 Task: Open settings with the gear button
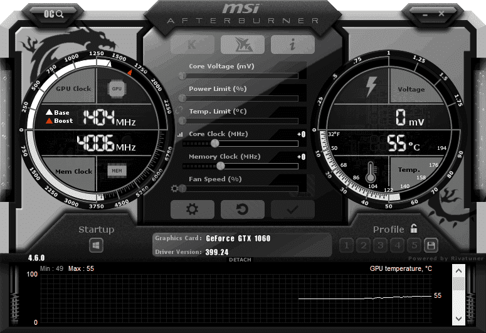click(x=192, y=209)
